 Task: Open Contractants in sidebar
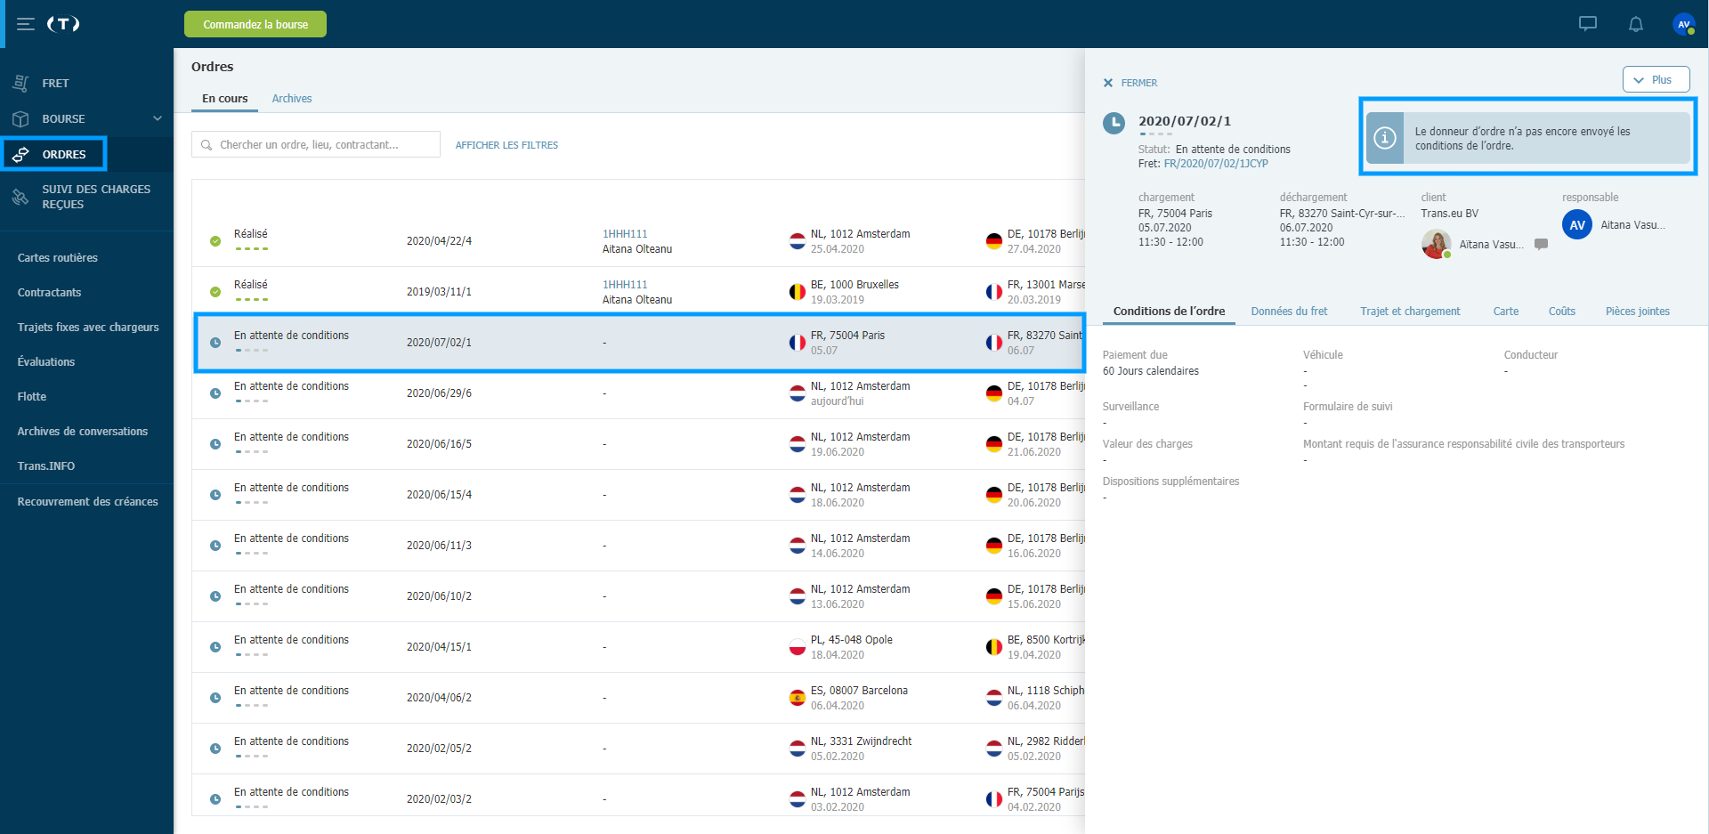click(x=49, y=293)
